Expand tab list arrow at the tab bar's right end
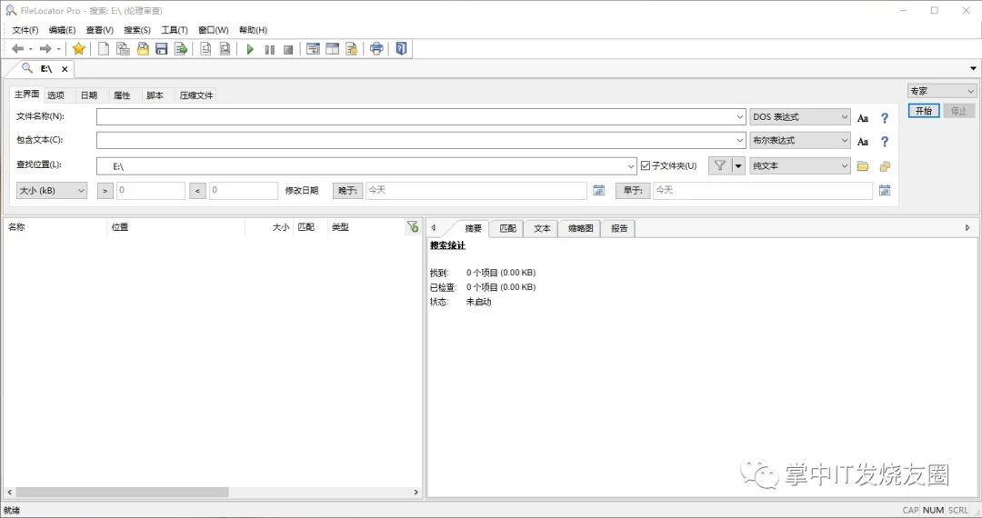 pos(973,69)
